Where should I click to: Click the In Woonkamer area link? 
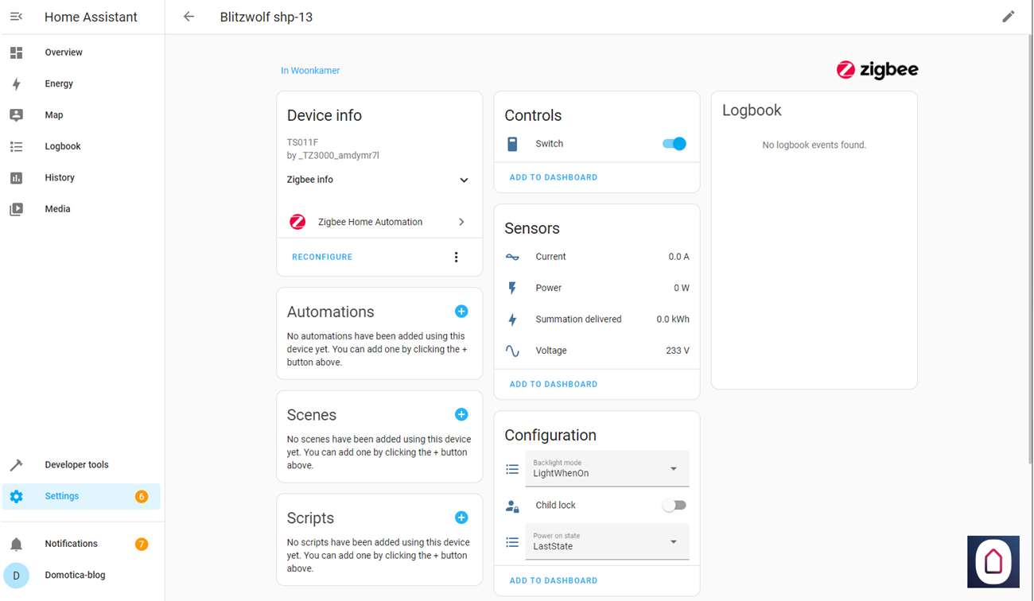[310, 71]
